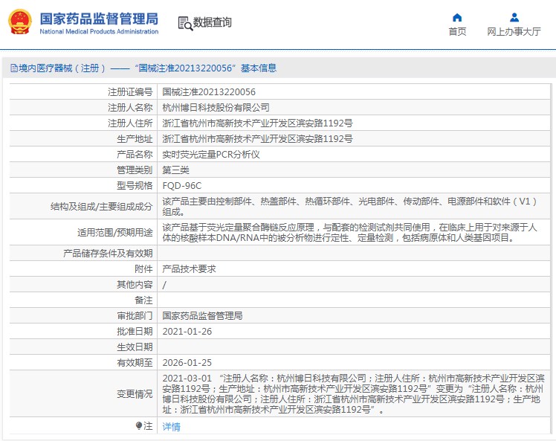Click the 适用范围/预期用途 label
Viewport: 556px width, 441px height.
(x=115, y=232)
